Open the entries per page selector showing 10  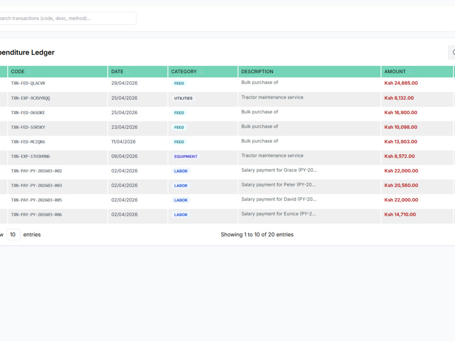point(13,234)
